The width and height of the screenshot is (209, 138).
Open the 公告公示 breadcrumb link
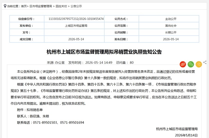(76, 6)
